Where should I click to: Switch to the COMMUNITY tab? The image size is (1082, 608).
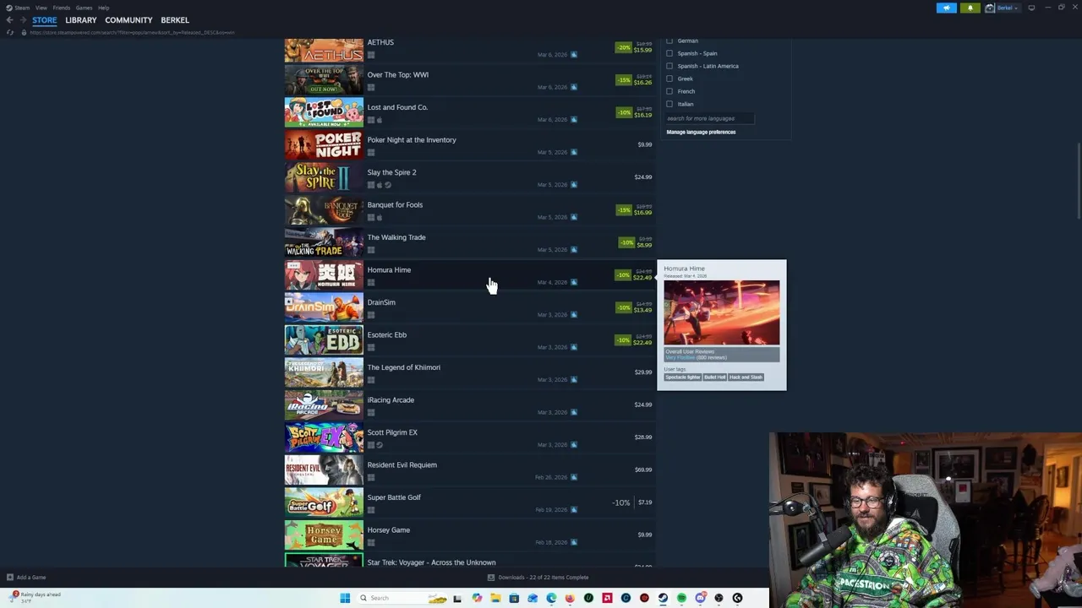point(128,20)
